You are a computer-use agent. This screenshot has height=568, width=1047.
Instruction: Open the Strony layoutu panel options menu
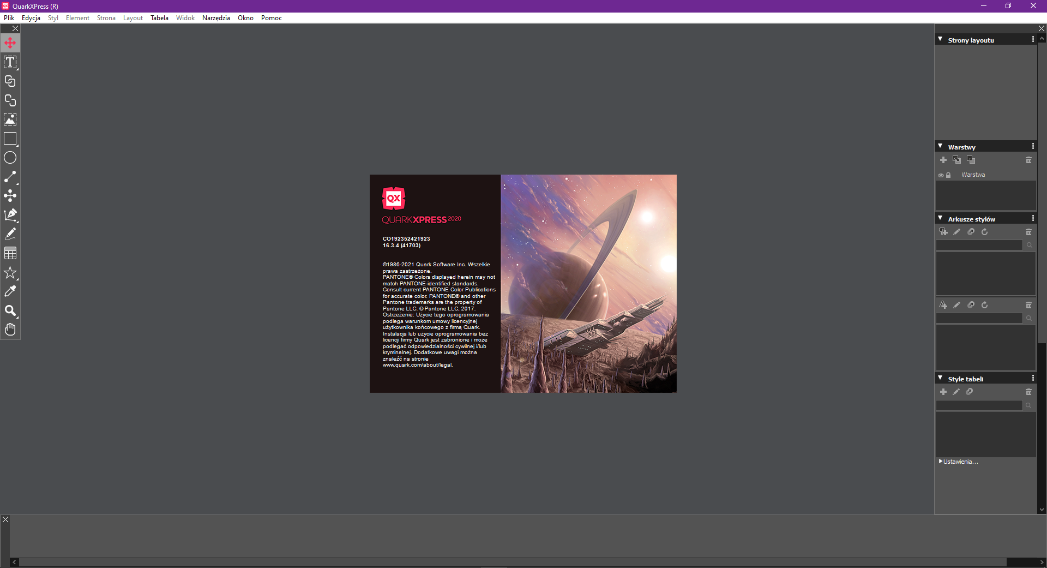[x=1033, y=39]
